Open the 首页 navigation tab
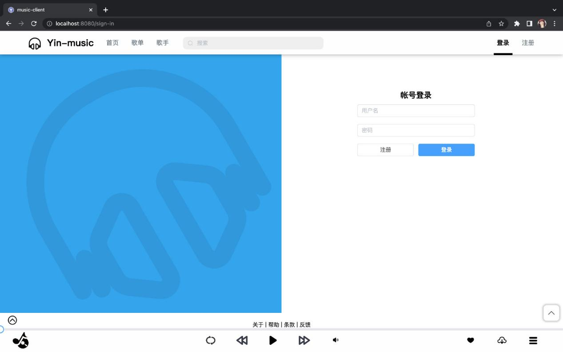Image resolution: width=563 pixels, height=352 pixels. click(x=112, y=43)
